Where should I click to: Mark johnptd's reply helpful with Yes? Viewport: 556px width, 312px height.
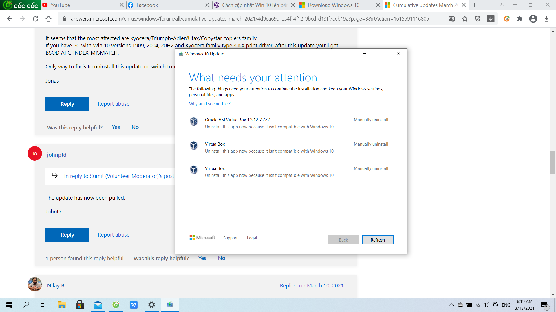pos(202,258)
